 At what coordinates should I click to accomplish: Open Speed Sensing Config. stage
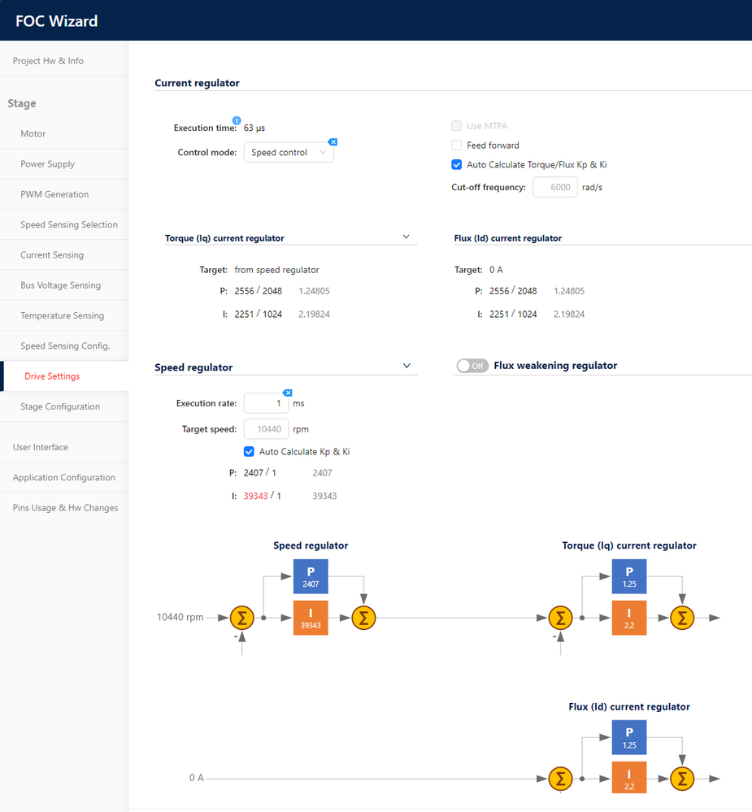click(x=65, y=346)
